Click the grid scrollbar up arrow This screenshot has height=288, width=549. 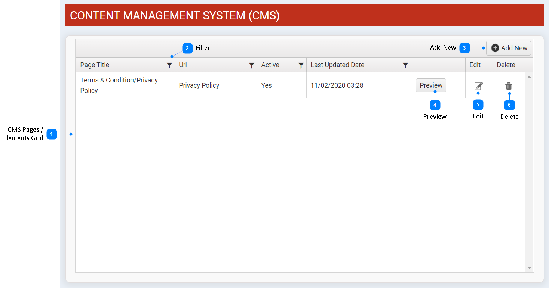(529, 76)
